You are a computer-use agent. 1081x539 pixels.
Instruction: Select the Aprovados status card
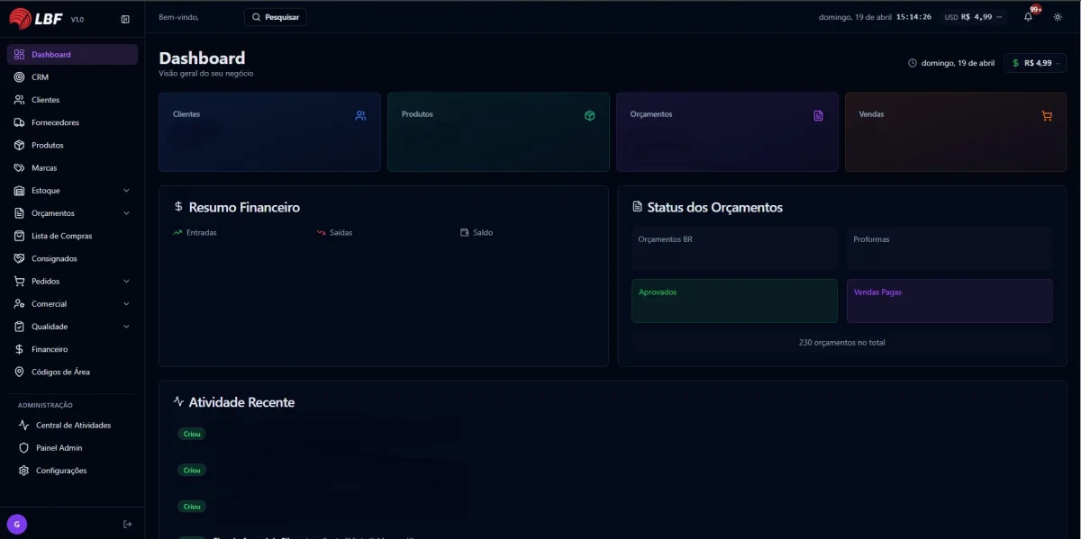point(734,301)
